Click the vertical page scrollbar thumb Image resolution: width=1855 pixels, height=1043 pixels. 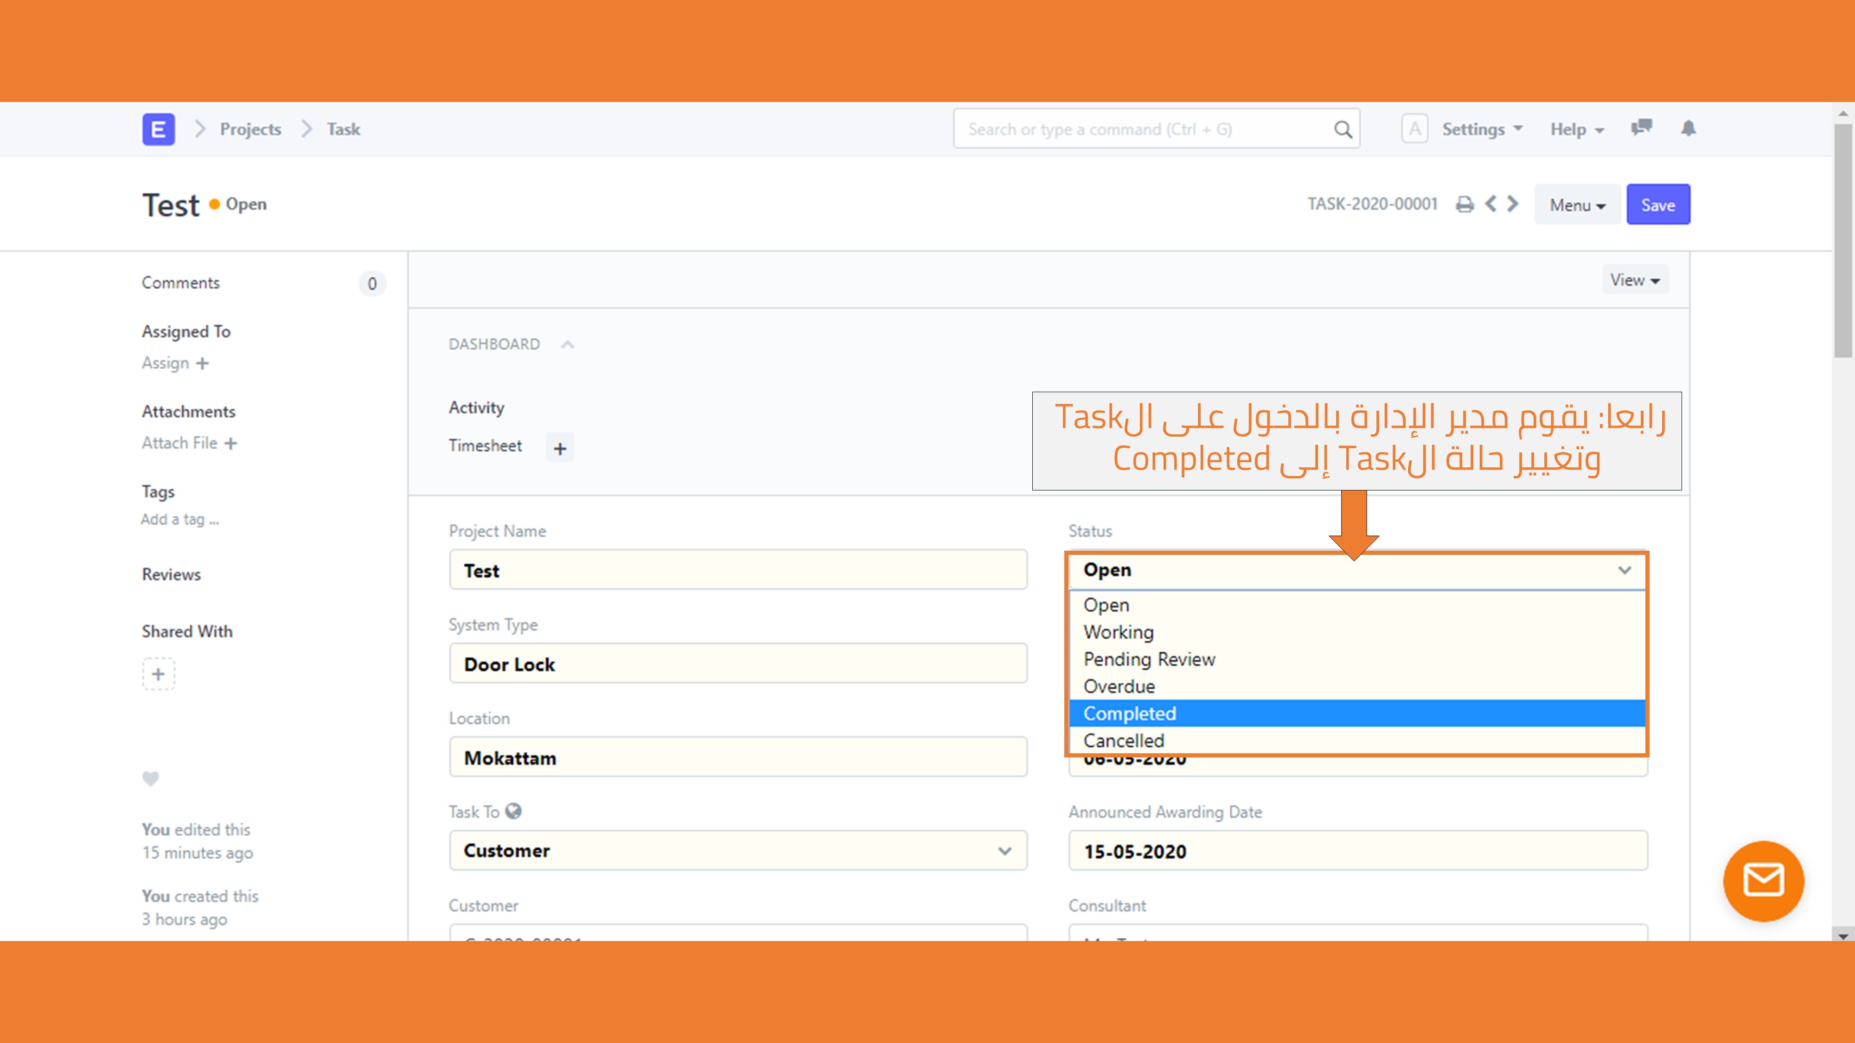[x=1843, y=241]
